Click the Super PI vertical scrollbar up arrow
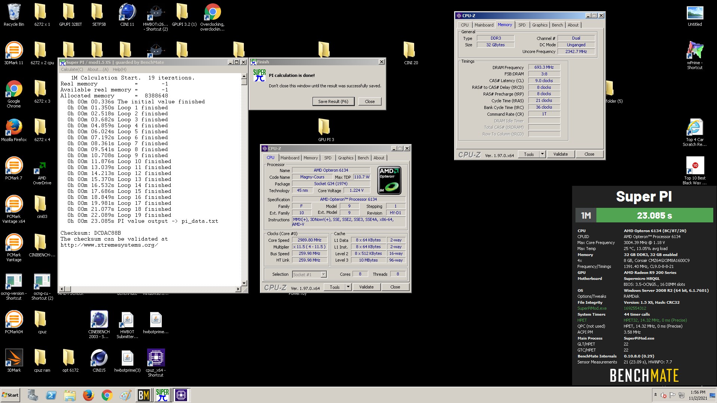 tap(244, 76)
